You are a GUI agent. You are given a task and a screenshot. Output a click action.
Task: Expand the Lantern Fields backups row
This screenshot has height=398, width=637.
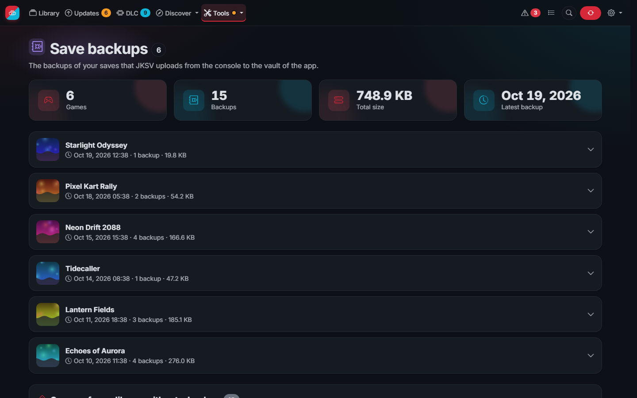click(315, 314)
